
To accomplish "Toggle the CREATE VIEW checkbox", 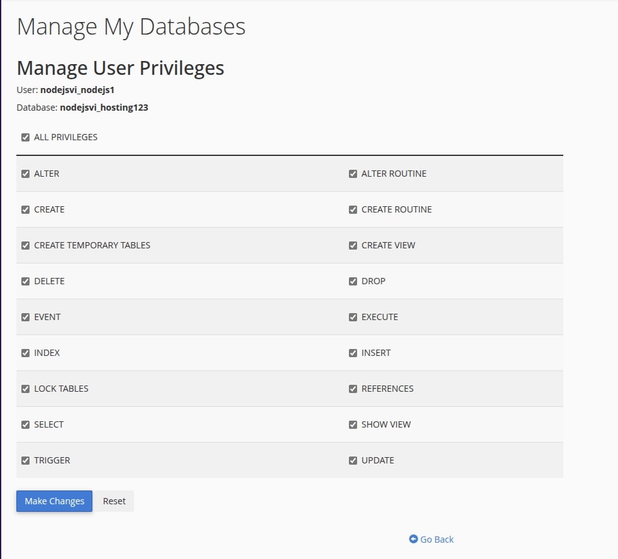I will tap(353, 246).
